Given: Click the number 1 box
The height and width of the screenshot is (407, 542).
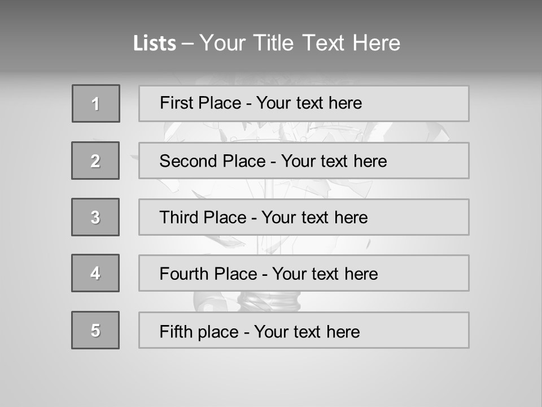Looking at the screenshot, I should (x=95, y=103).
